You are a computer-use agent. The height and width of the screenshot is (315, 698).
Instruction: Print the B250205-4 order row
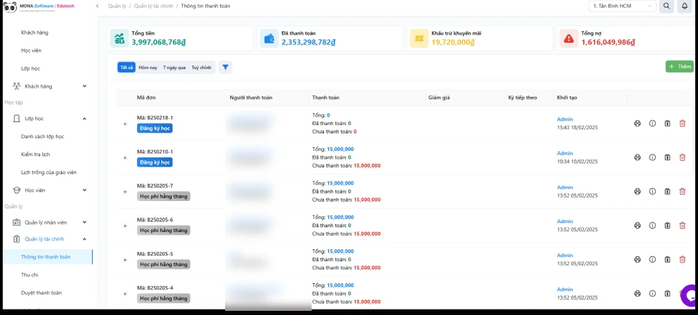click(637, 294)
